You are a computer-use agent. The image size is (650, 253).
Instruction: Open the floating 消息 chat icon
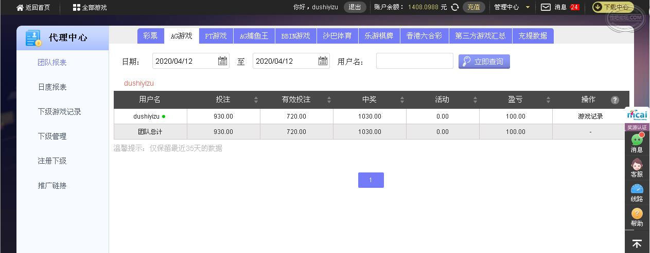click(637, 139)
